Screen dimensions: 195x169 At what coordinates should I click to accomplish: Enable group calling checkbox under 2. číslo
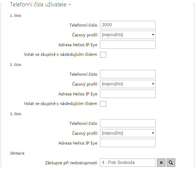pos(103,104)
